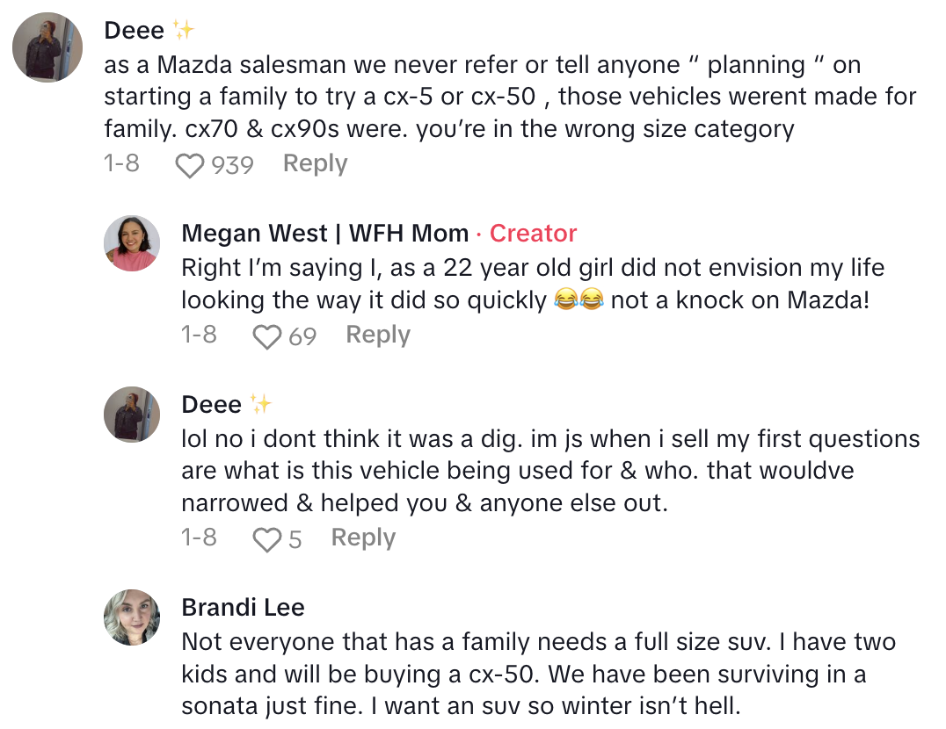946x729 pixels.
Task: Click Brandi Lee's comment text
Action: tap(537, 674)
